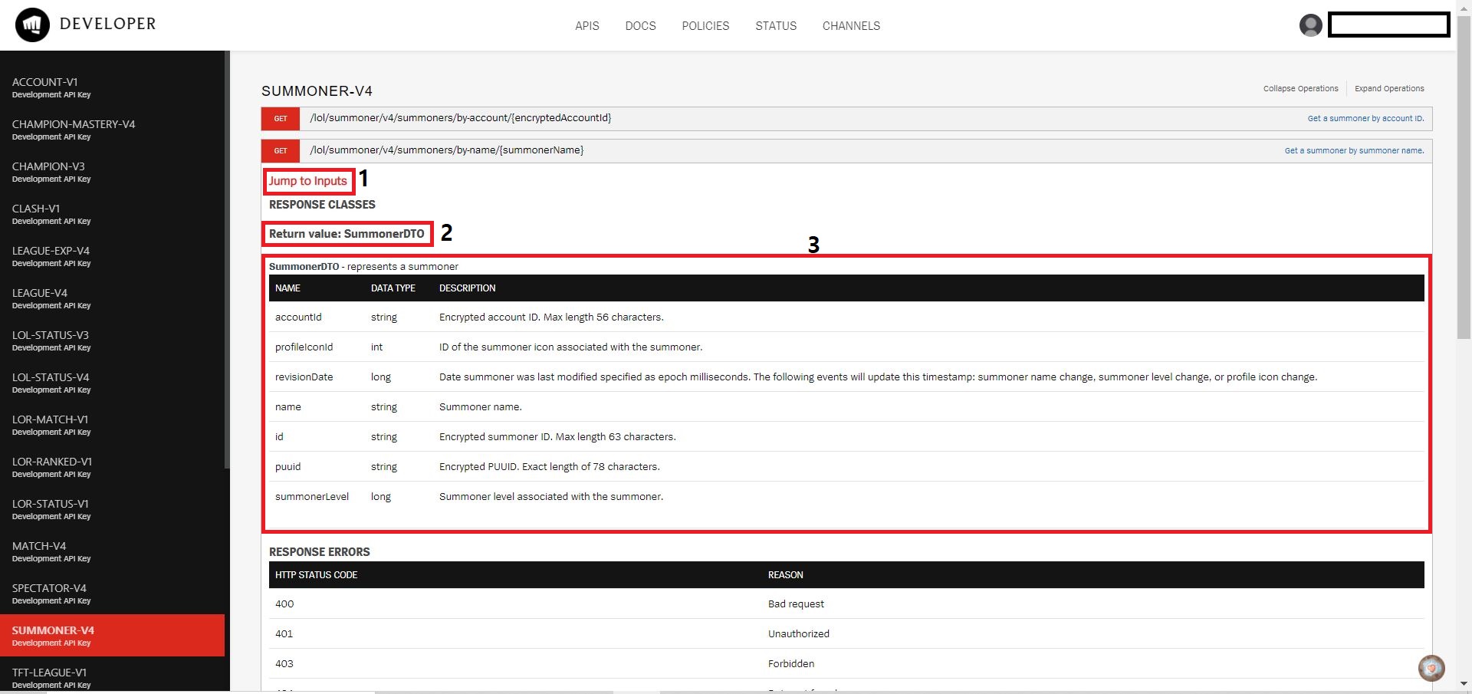Go to the POLICIES page
Screen dimensions: 1472x694
click(x=705, y=26)
